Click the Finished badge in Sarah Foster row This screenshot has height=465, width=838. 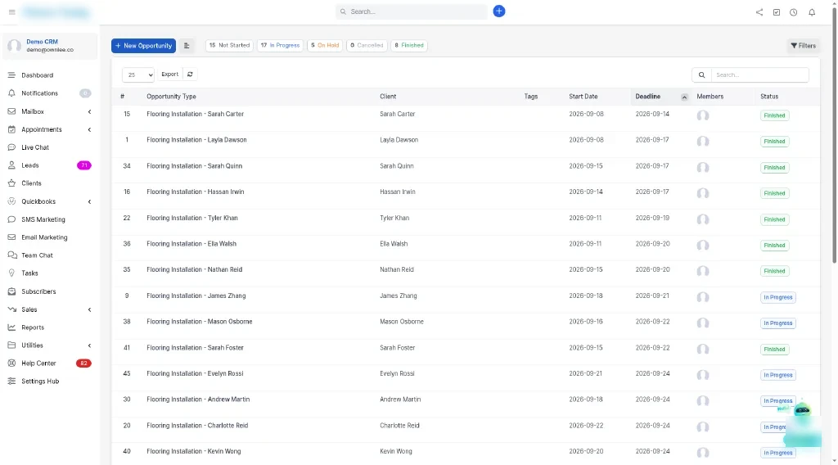[774, 349]
